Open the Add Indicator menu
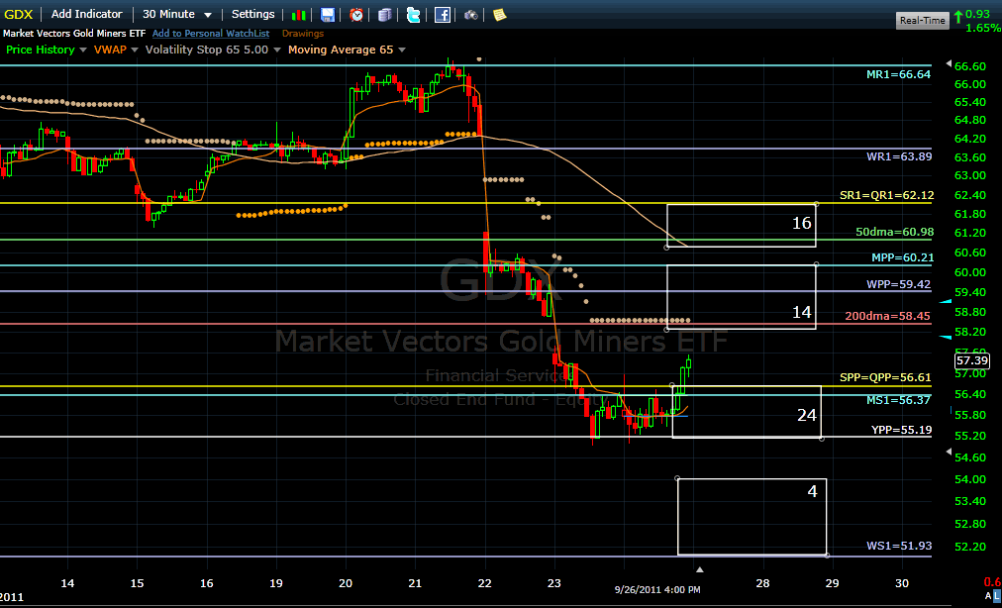 (x=87, y=14)
